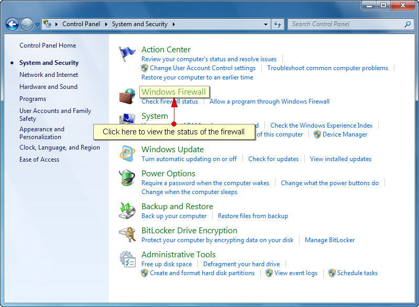
Task: Click shield icon beside View event logs
Action: point(269,273)
